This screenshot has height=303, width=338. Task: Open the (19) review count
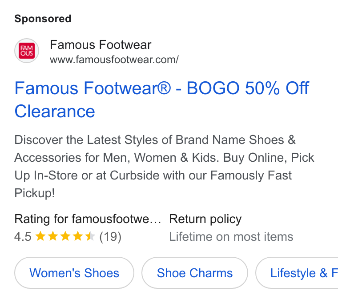(110, 237)
